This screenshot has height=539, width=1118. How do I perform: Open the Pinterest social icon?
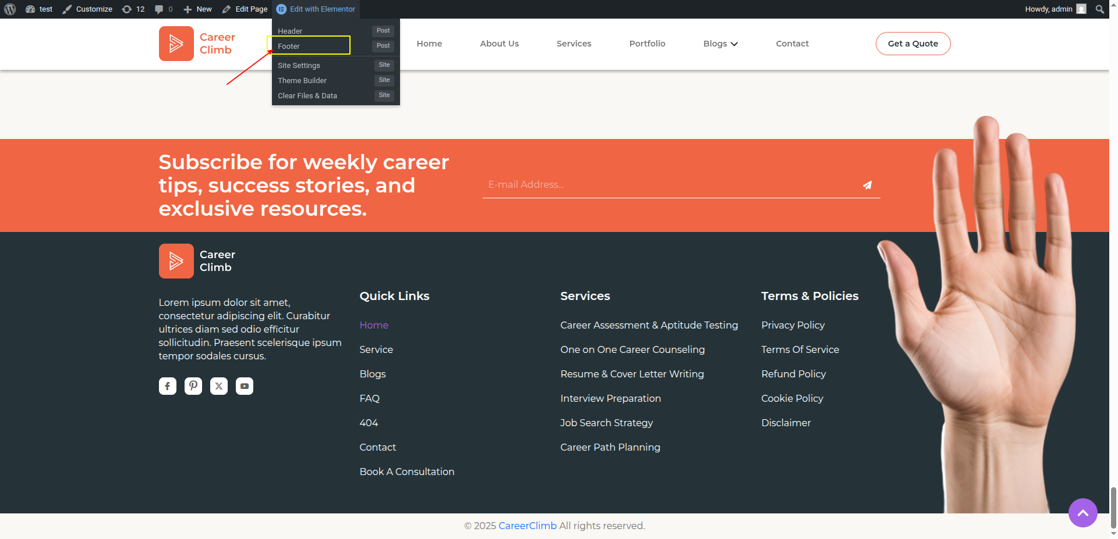[193, 386]
